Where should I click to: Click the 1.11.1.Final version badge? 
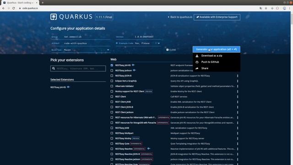pyautogui.click(x=104, y=17)
